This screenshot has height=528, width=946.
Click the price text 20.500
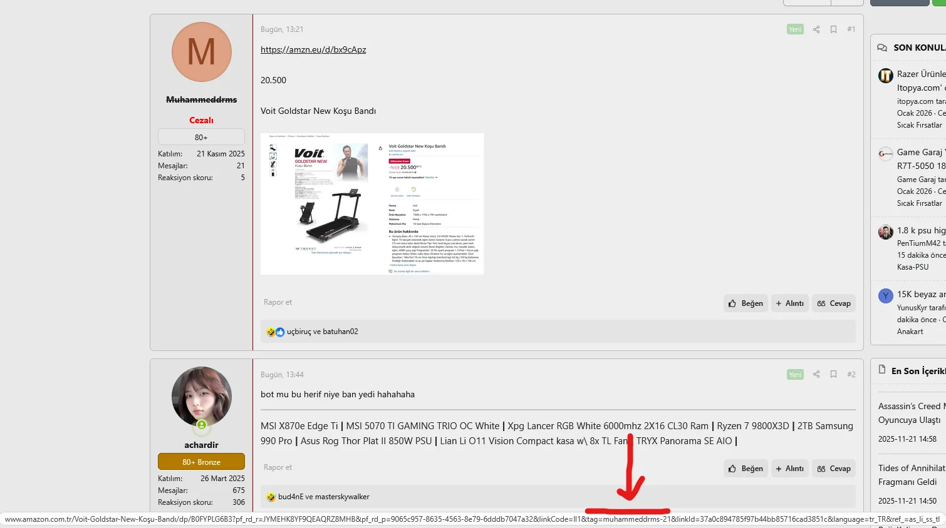coord(273,80)
